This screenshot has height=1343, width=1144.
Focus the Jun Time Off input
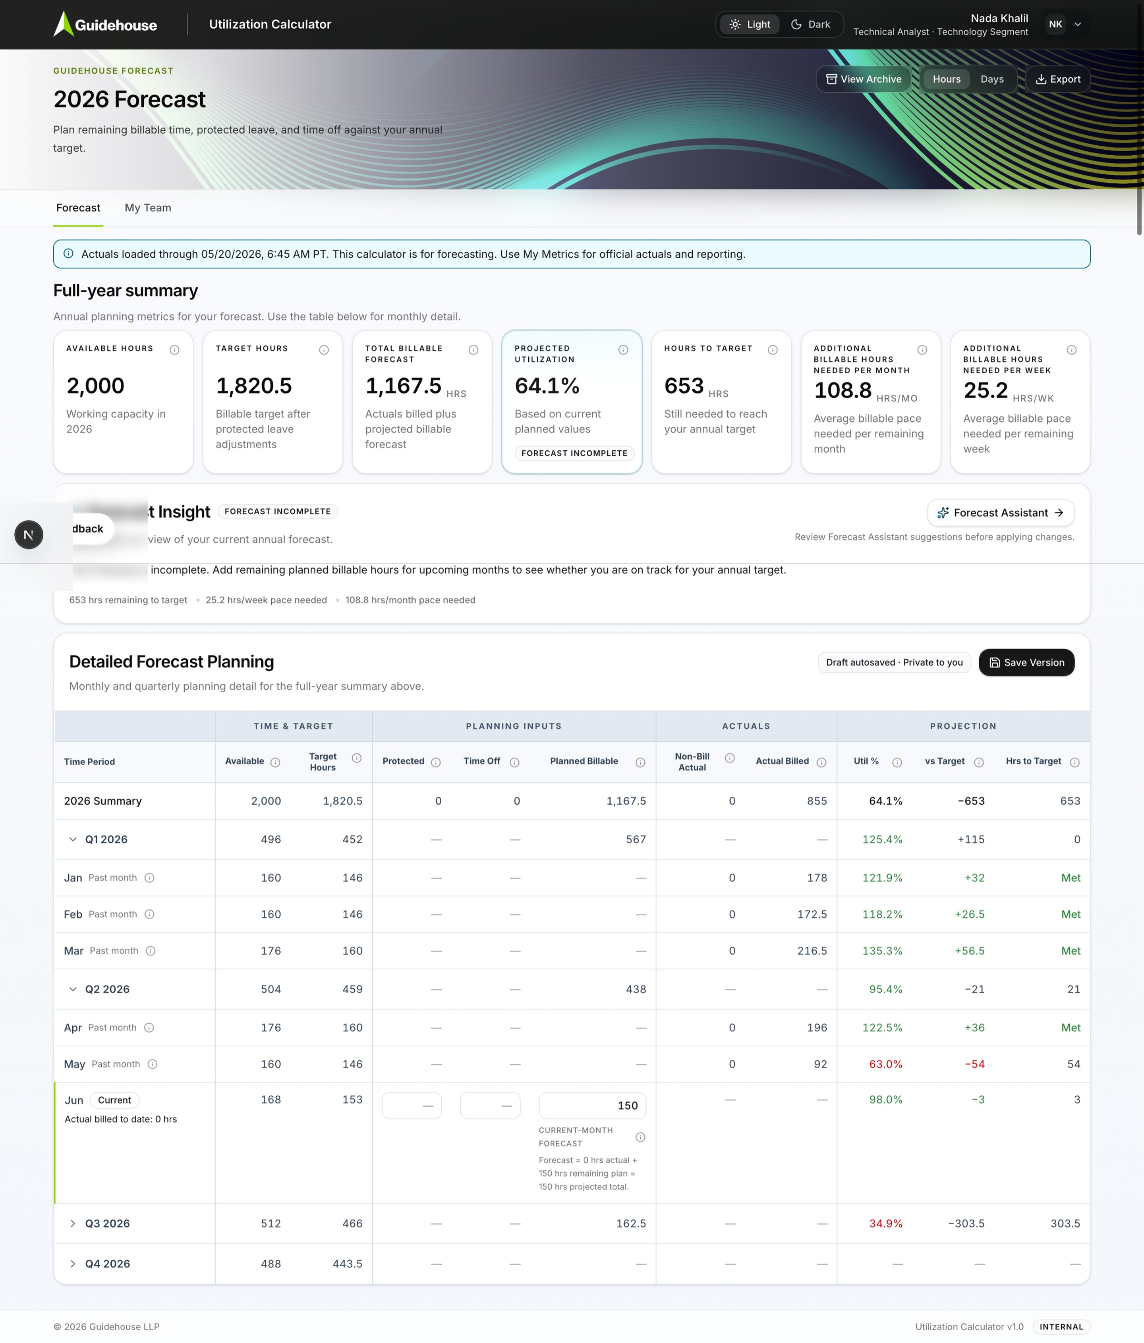pyautogui.click(x=490, y=1106)
